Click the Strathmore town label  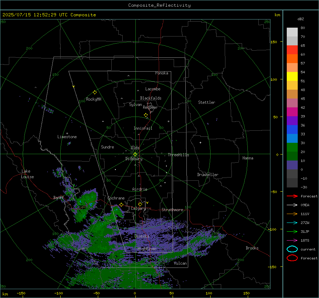click(x=172, y=210)
